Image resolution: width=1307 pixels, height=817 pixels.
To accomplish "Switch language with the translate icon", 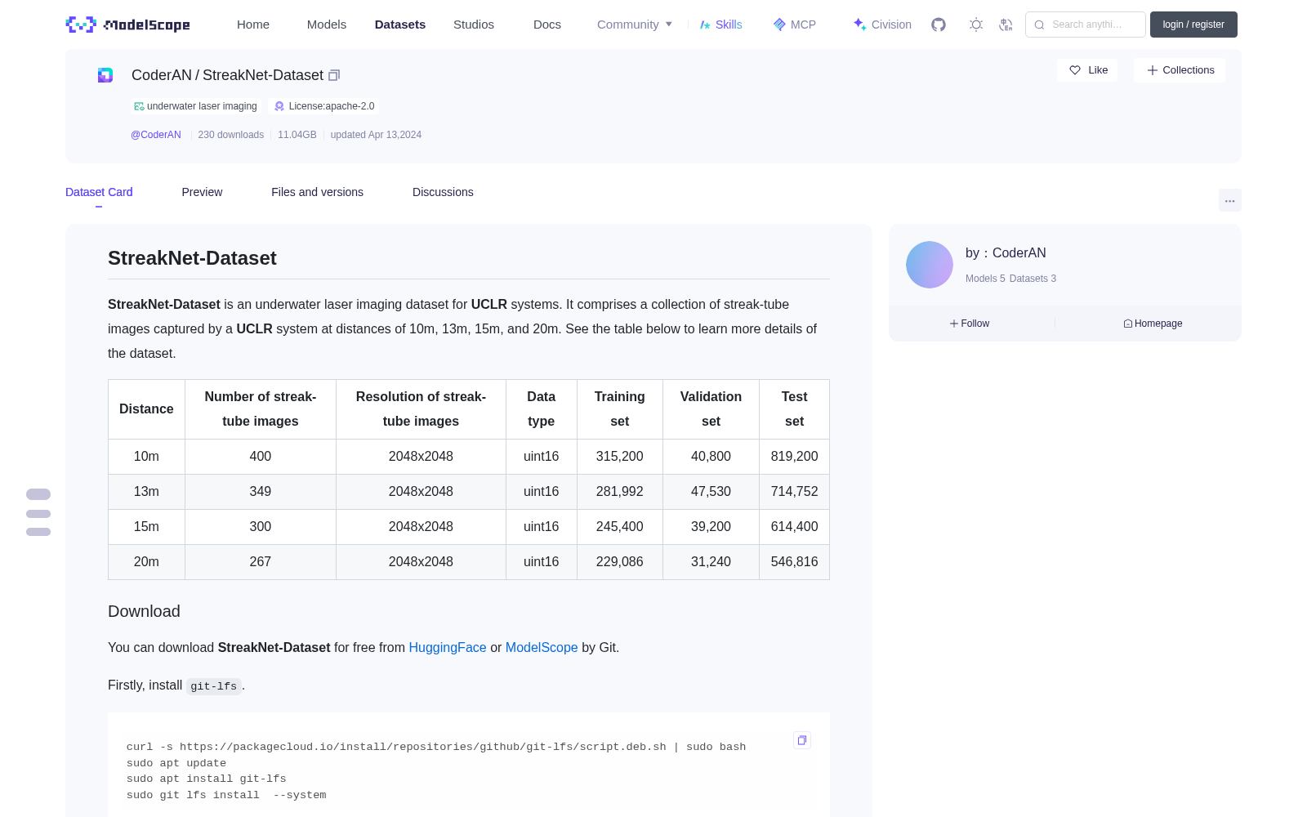I will coord(1006,25).
